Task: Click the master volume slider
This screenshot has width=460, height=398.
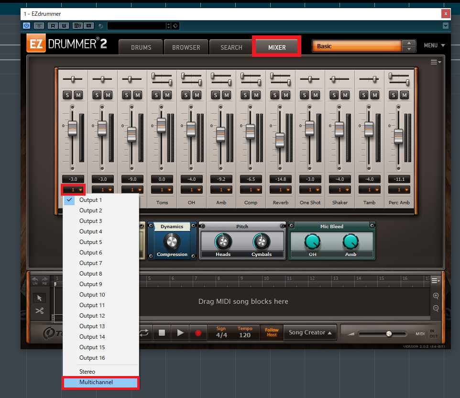Action: 382,334
